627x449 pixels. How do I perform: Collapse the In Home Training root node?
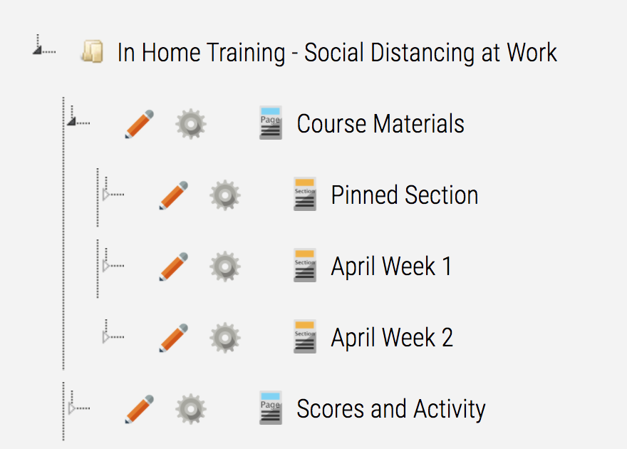point(38,50)
